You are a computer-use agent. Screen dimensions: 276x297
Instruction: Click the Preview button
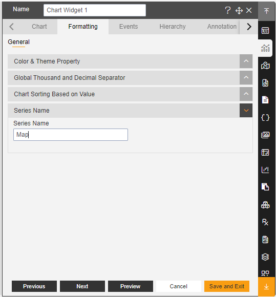(x=131, y=286)
